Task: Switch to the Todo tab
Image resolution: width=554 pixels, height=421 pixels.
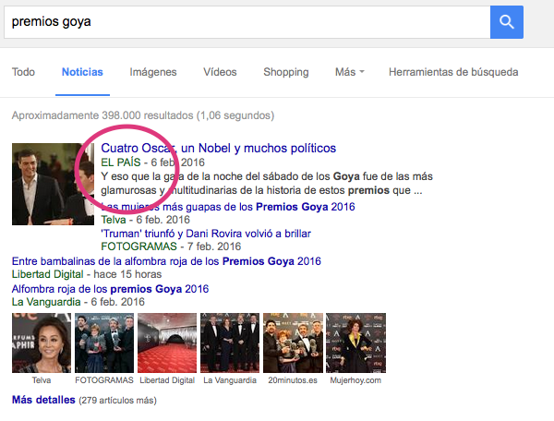Action: tap(23, 72)
